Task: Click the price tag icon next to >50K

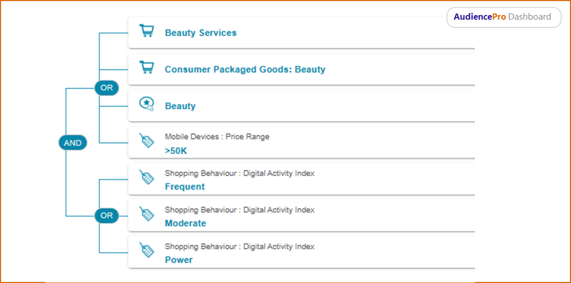Action: (x=147, y=140)
